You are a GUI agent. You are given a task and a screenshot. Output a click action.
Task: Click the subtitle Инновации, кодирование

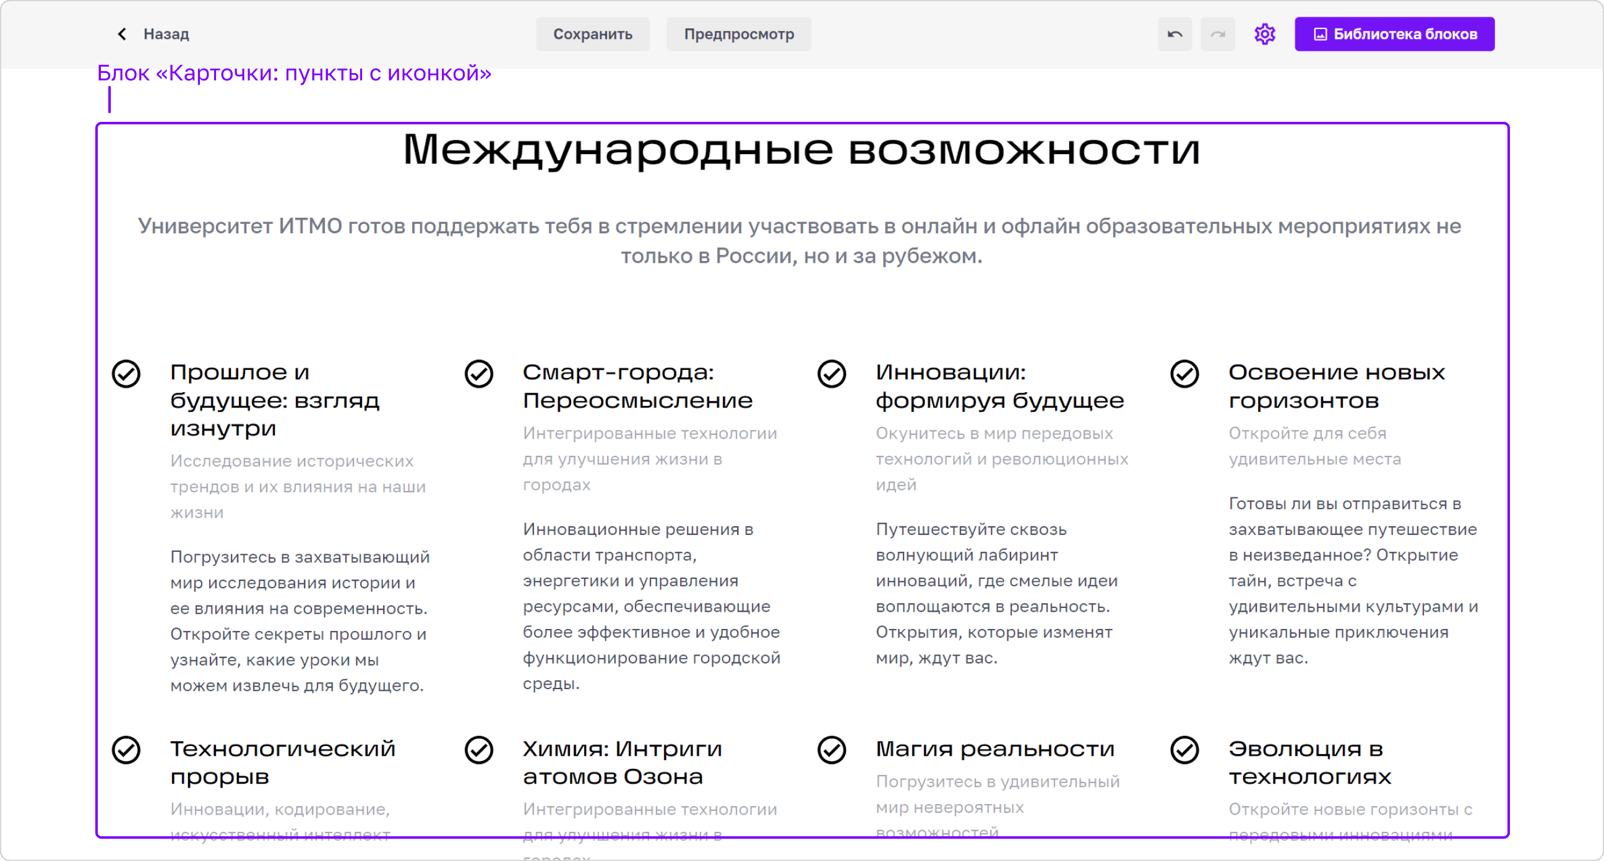pos(280,821)
